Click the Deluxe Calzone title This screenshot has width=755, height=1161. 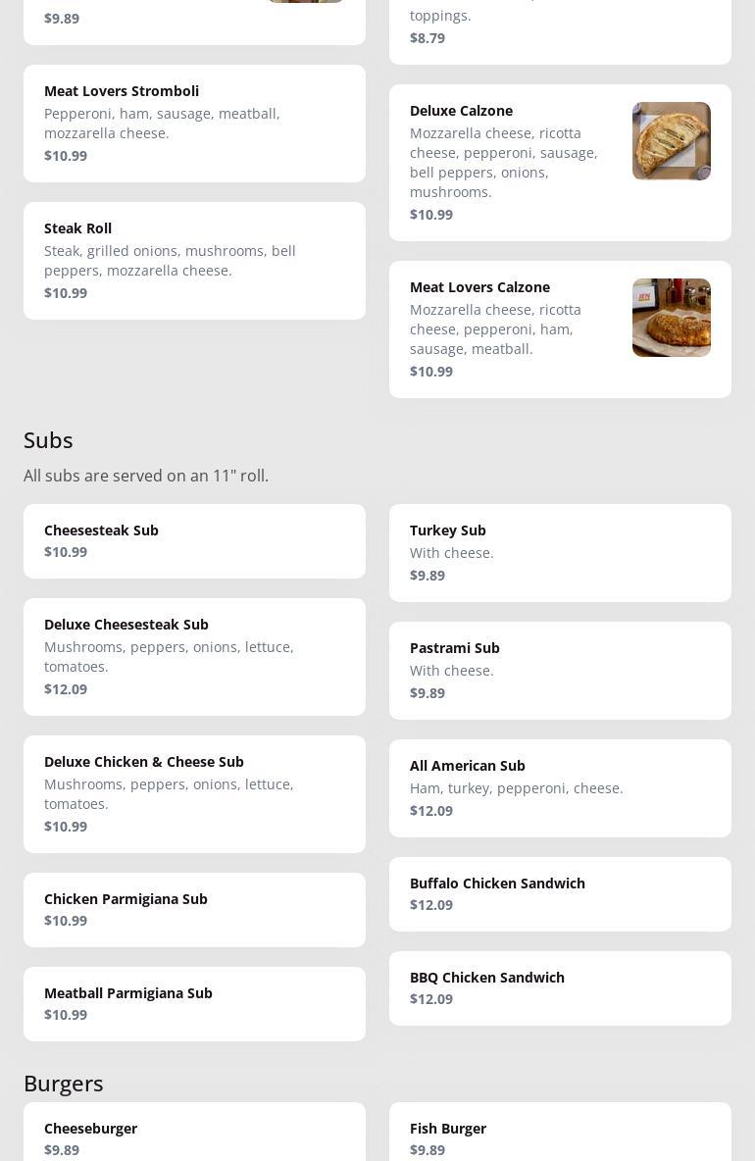(461, 111)
